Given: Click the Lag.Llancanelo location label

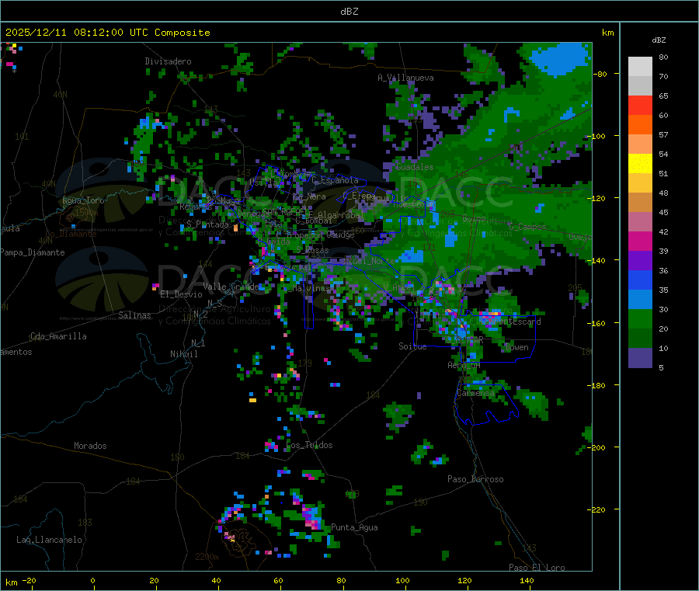Looking at the screenshot, I should click(49, 540).
